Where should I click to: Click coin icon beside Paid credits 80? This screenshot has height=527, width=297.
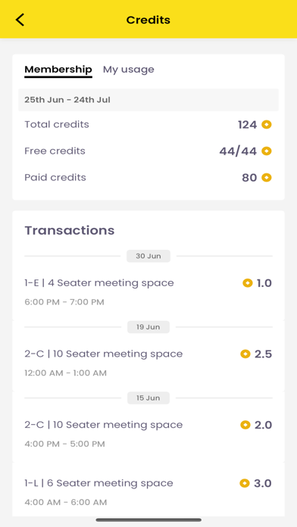[x=267, y=177]
